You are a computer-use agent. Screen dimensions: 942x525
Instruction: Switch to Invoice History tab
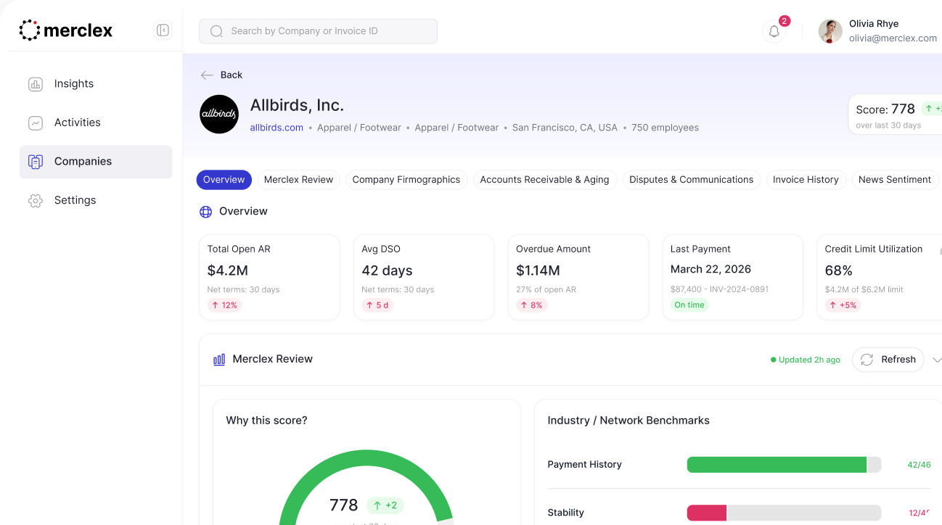pyautogui.click(x=806, y=180)
